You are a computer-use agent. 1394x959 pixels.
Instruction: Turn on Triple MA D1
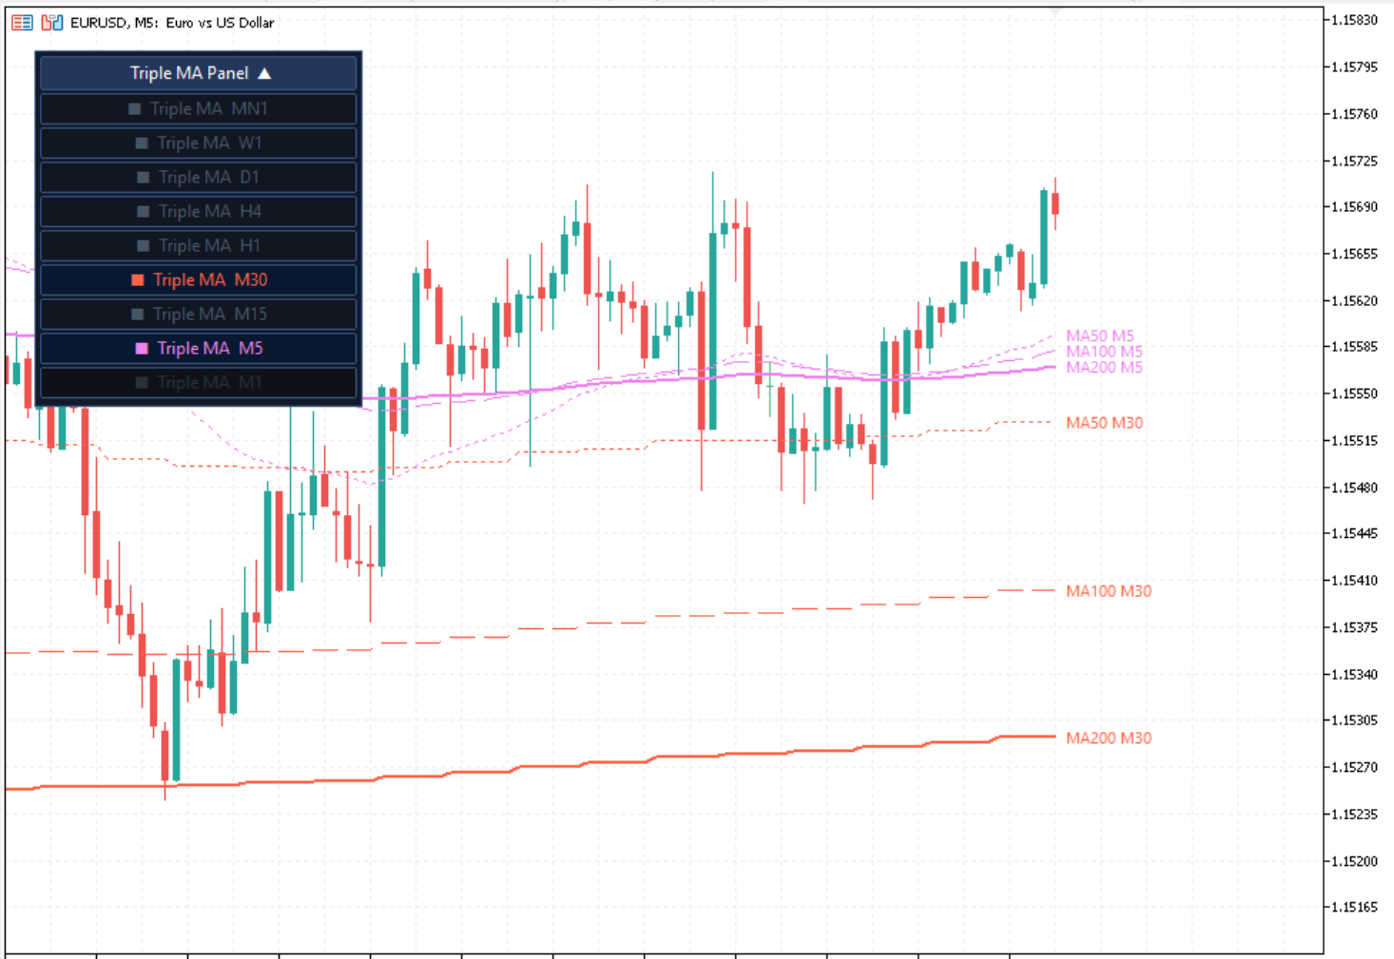click(x=198, y=177)
